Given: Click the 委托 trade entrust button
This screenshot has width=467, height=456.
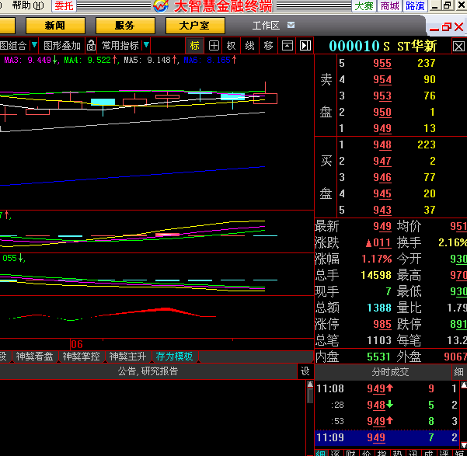Looking at the screenshot, I should point(64,5).
